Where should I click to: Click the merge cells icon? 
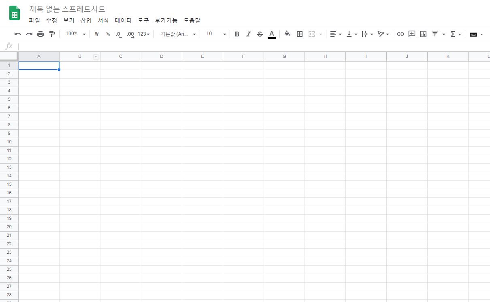pos(312,34)
